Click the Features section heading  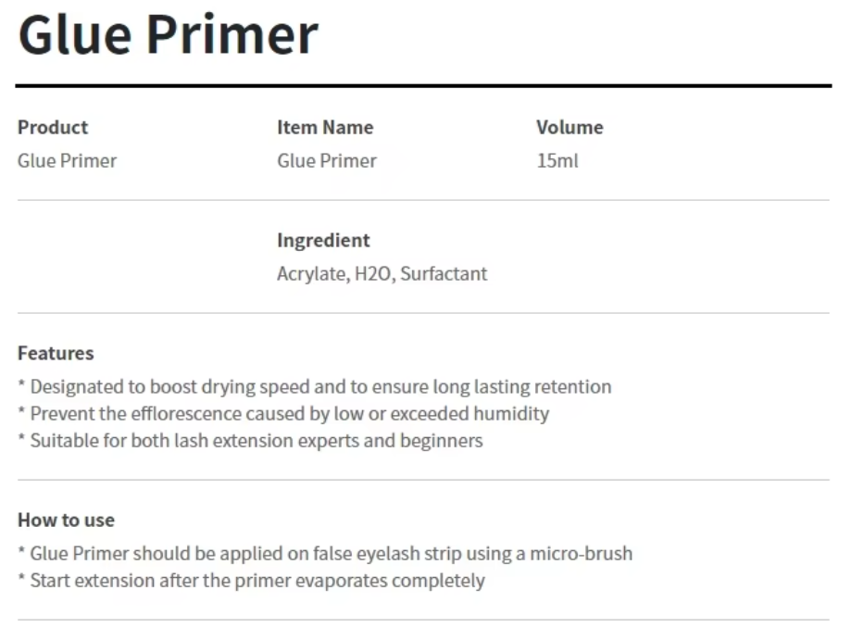(56, 353)
